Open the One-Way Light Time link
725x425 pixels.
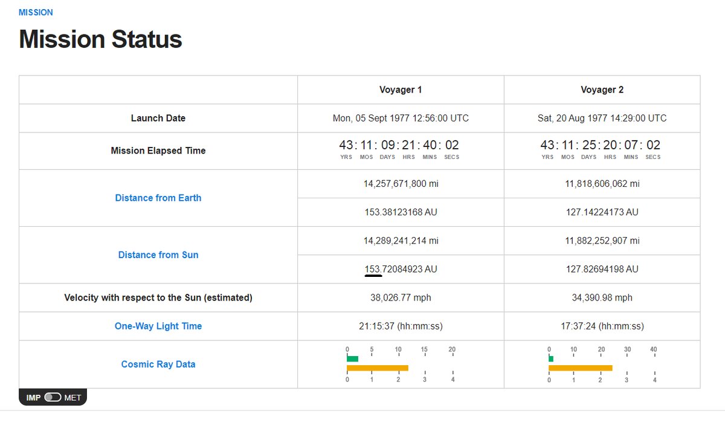[158, 326]
